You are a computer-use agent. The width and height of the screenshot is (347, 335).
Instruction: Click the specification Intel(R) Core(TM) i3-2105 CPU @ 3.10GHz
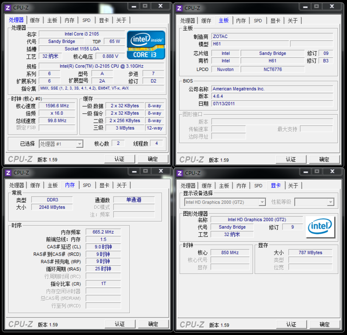click(x=102, y=66)
